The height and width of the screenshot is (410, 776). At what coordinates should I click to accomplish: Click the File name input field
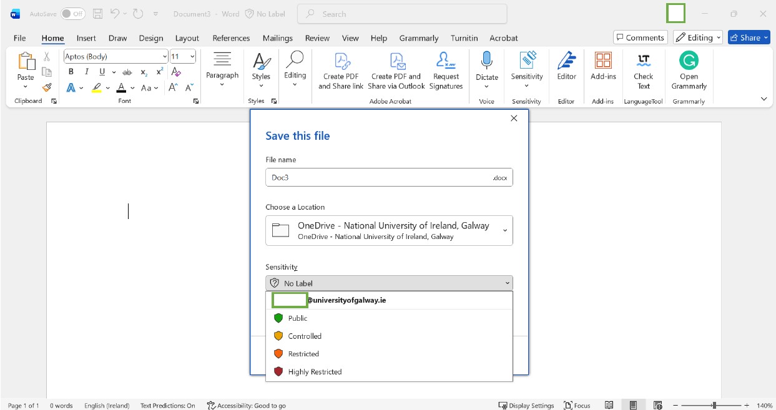(x=389, y=177)
